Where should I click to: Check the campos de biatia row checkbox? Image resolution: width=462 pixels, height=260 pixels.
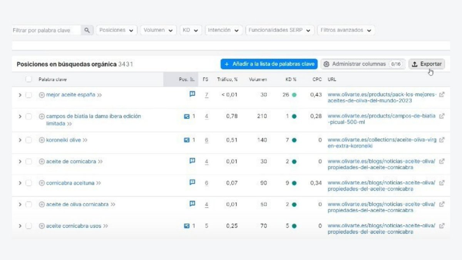[x=28, y=116]
